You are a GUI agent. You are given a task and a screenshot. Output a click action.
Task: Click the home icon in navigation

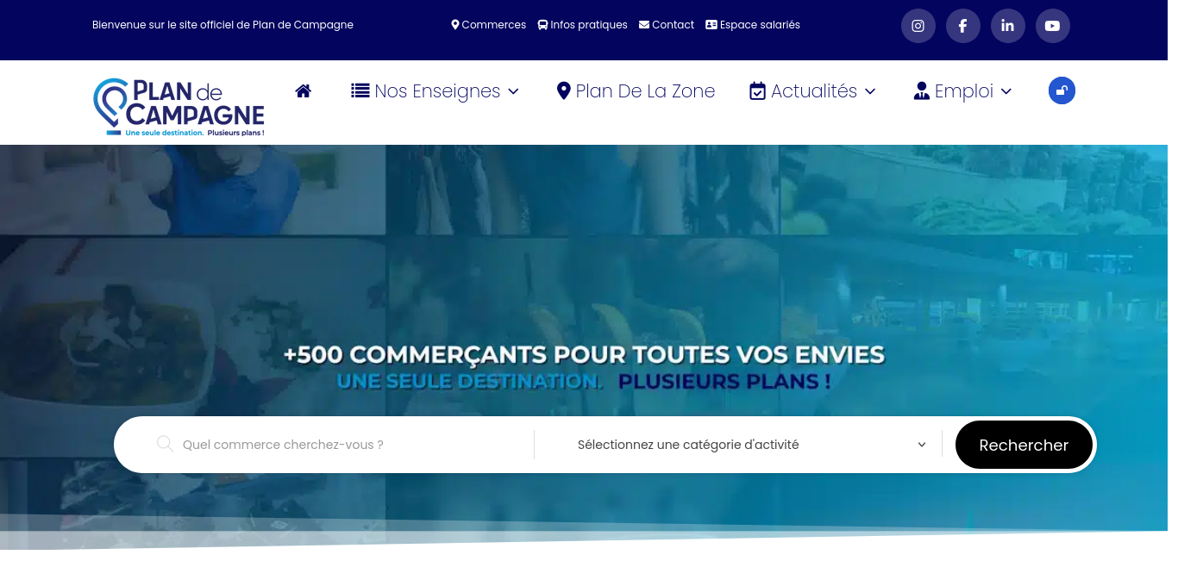click(x=303, y=91)
